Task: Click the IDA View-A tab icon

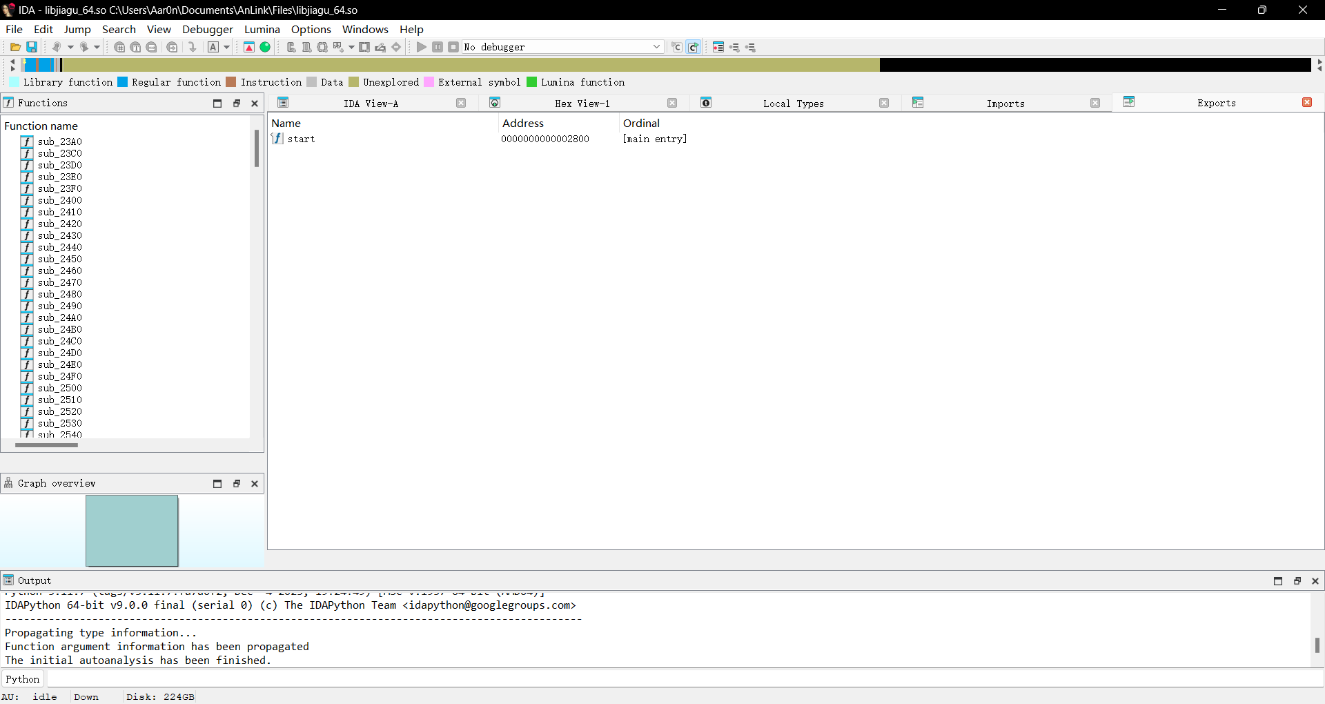Action: [283, 103]
